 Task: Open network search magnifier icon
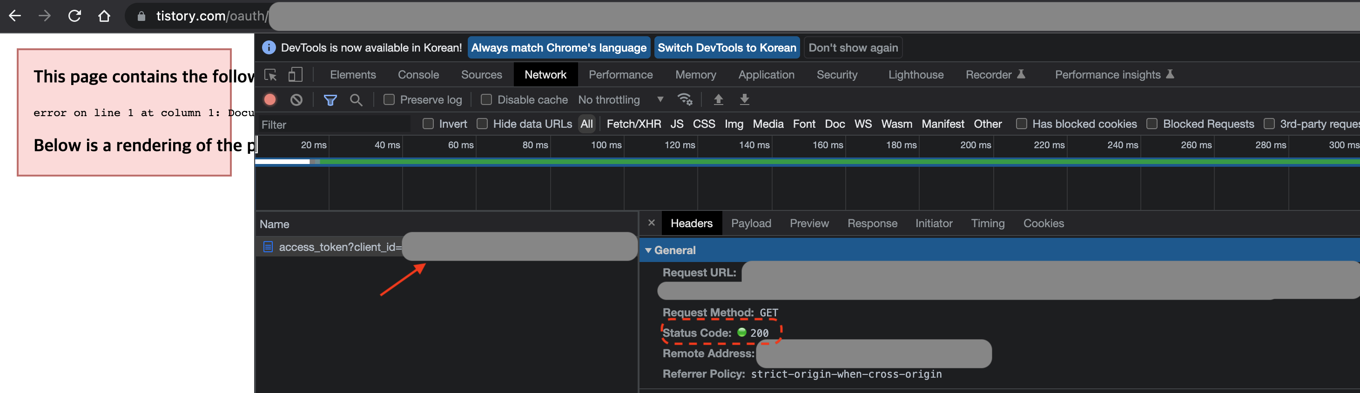coord(357,99)
